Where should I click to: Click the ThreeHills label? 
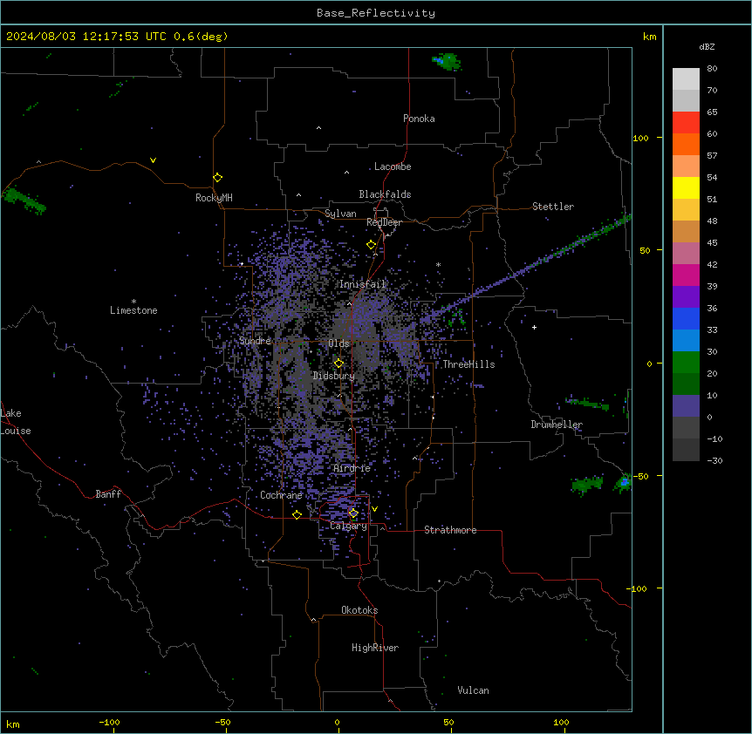(468, 364)
